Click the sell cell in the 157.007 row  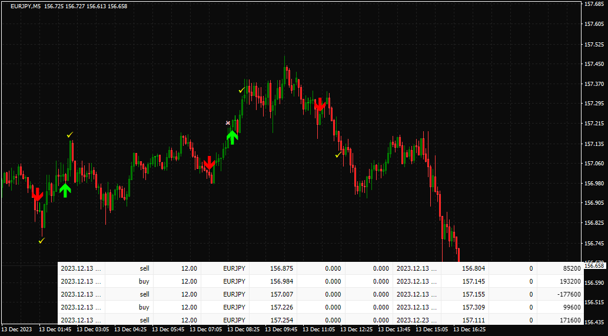[129, 294]
